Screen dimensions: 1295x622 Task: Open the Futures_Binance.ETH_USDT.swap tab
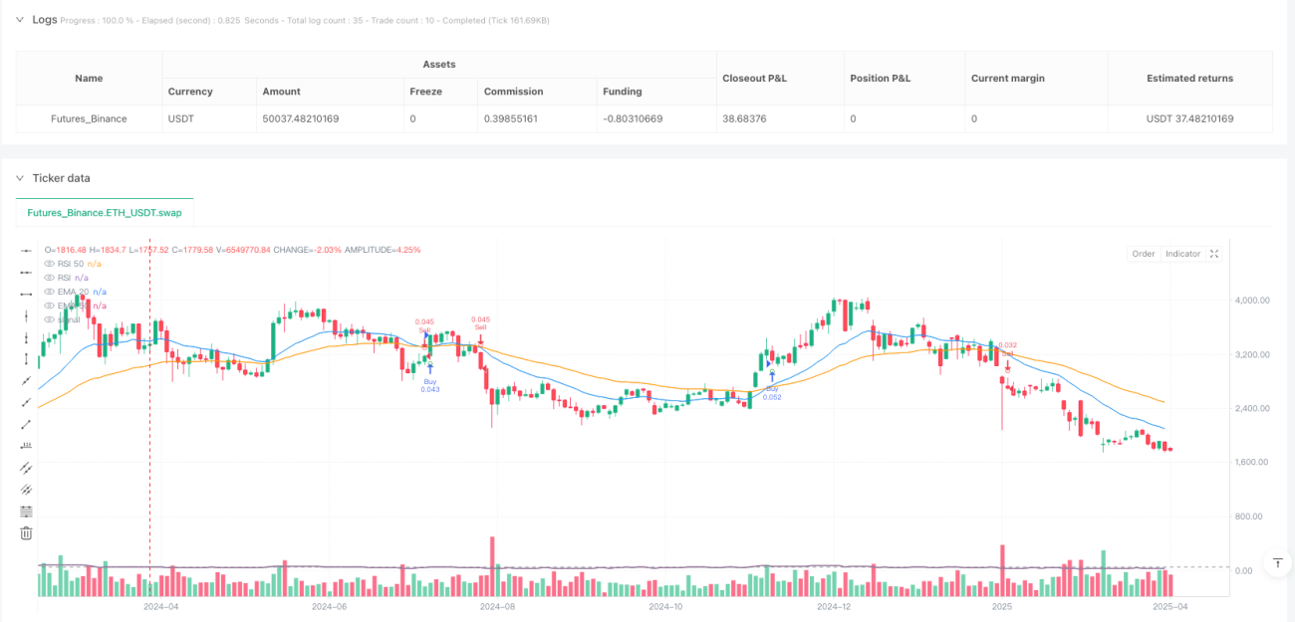(x=105, y=213)
